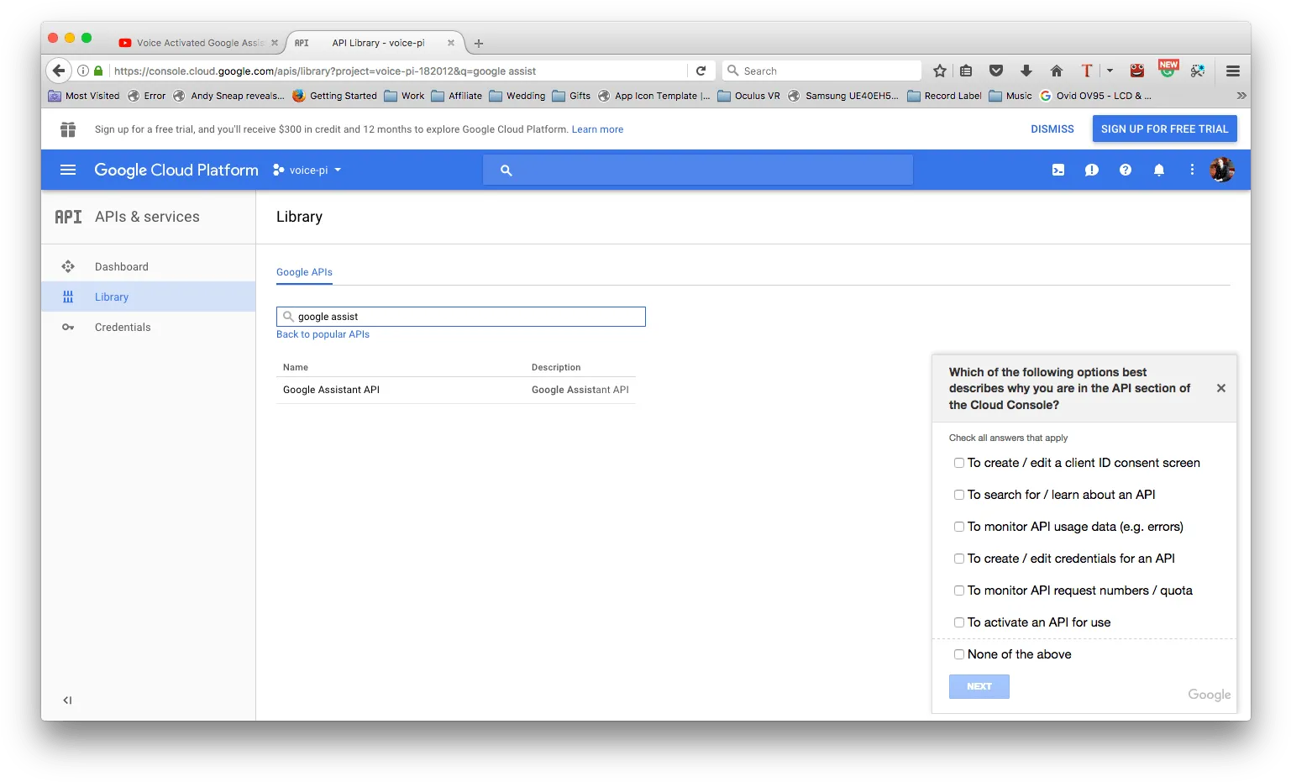Select the Google APIs tab
The height and width of the screenshot is (782, 1291).
pos(304,272)
